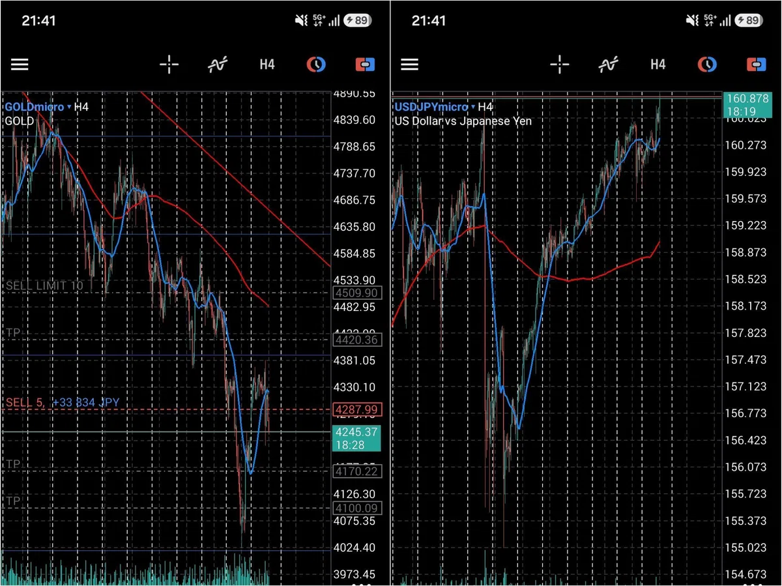Tap the 4788.65 price scale value

pyautogui.click(x=355, y=147)
